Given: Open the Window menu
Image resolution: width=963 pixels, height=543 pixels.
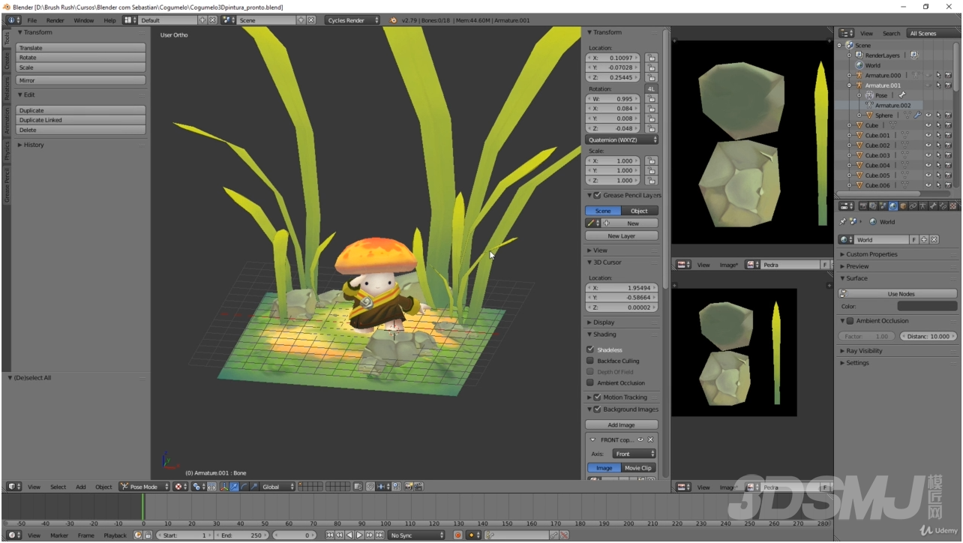Looking at the screenshot, I should pos(84,20).
